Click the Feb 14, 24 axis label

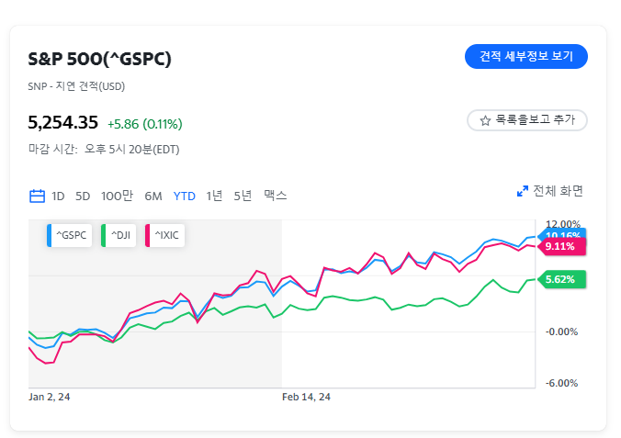point(306,397)
